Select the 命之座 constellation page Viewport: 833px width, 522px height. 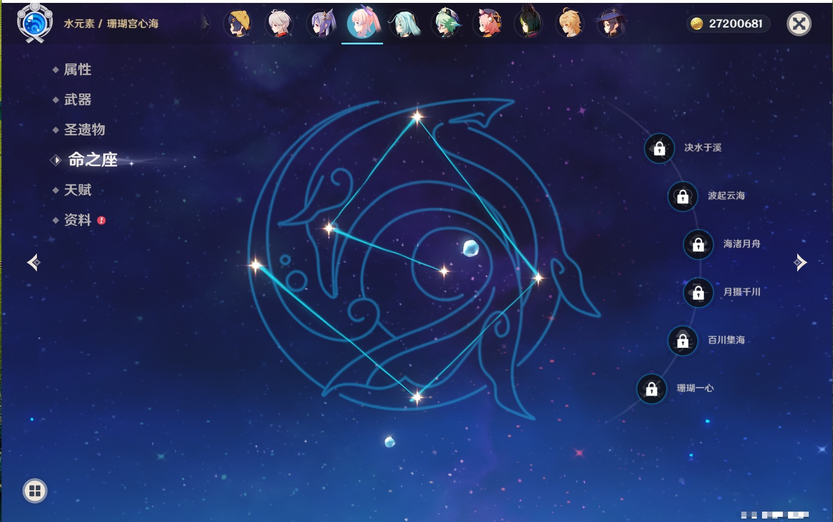(x=92, y=160)
